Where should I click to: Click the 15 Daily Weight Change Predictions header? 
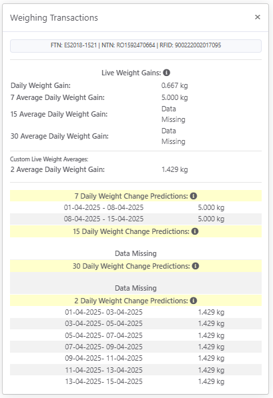coord(135,231)
